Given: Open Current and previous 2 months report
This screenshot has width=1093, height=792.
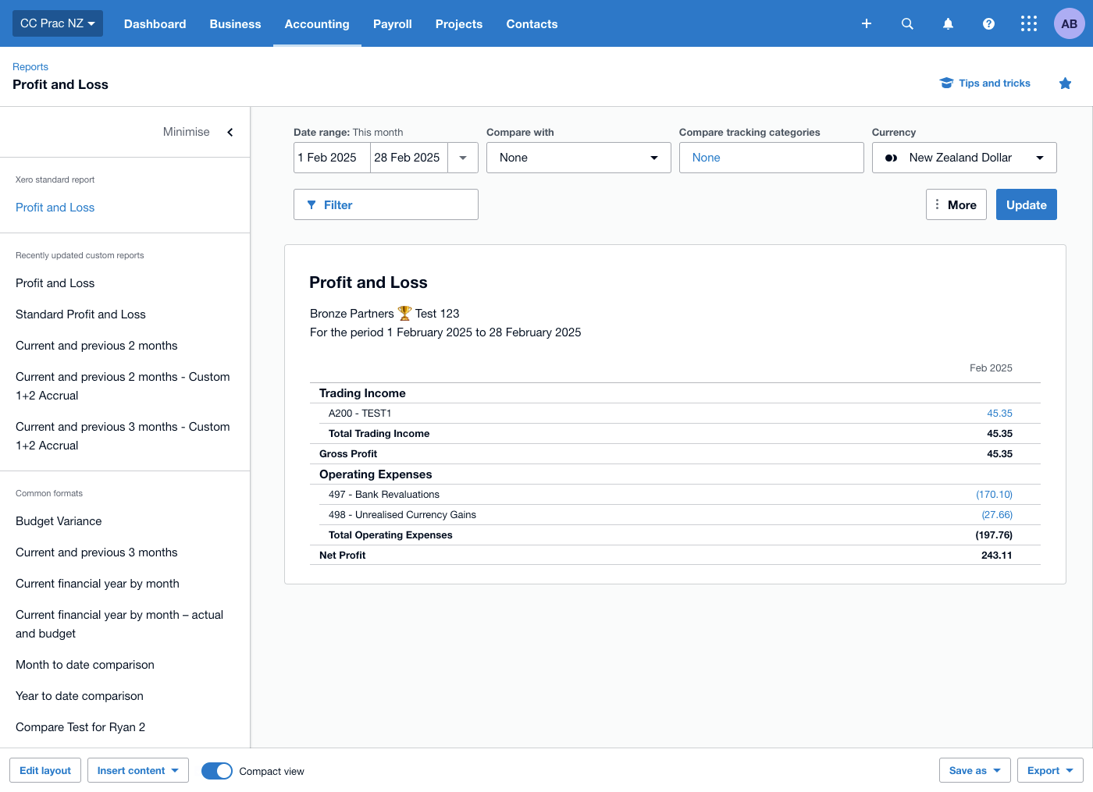Looking at the screenshot, I should (97, 346).
